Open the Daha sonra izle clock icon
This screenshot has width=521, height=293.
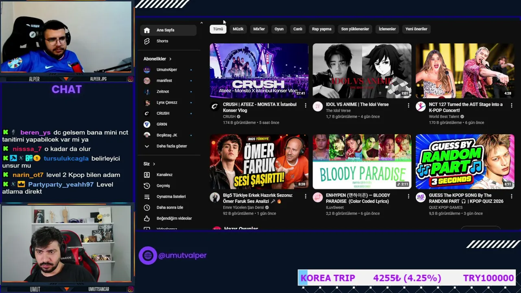147,208
